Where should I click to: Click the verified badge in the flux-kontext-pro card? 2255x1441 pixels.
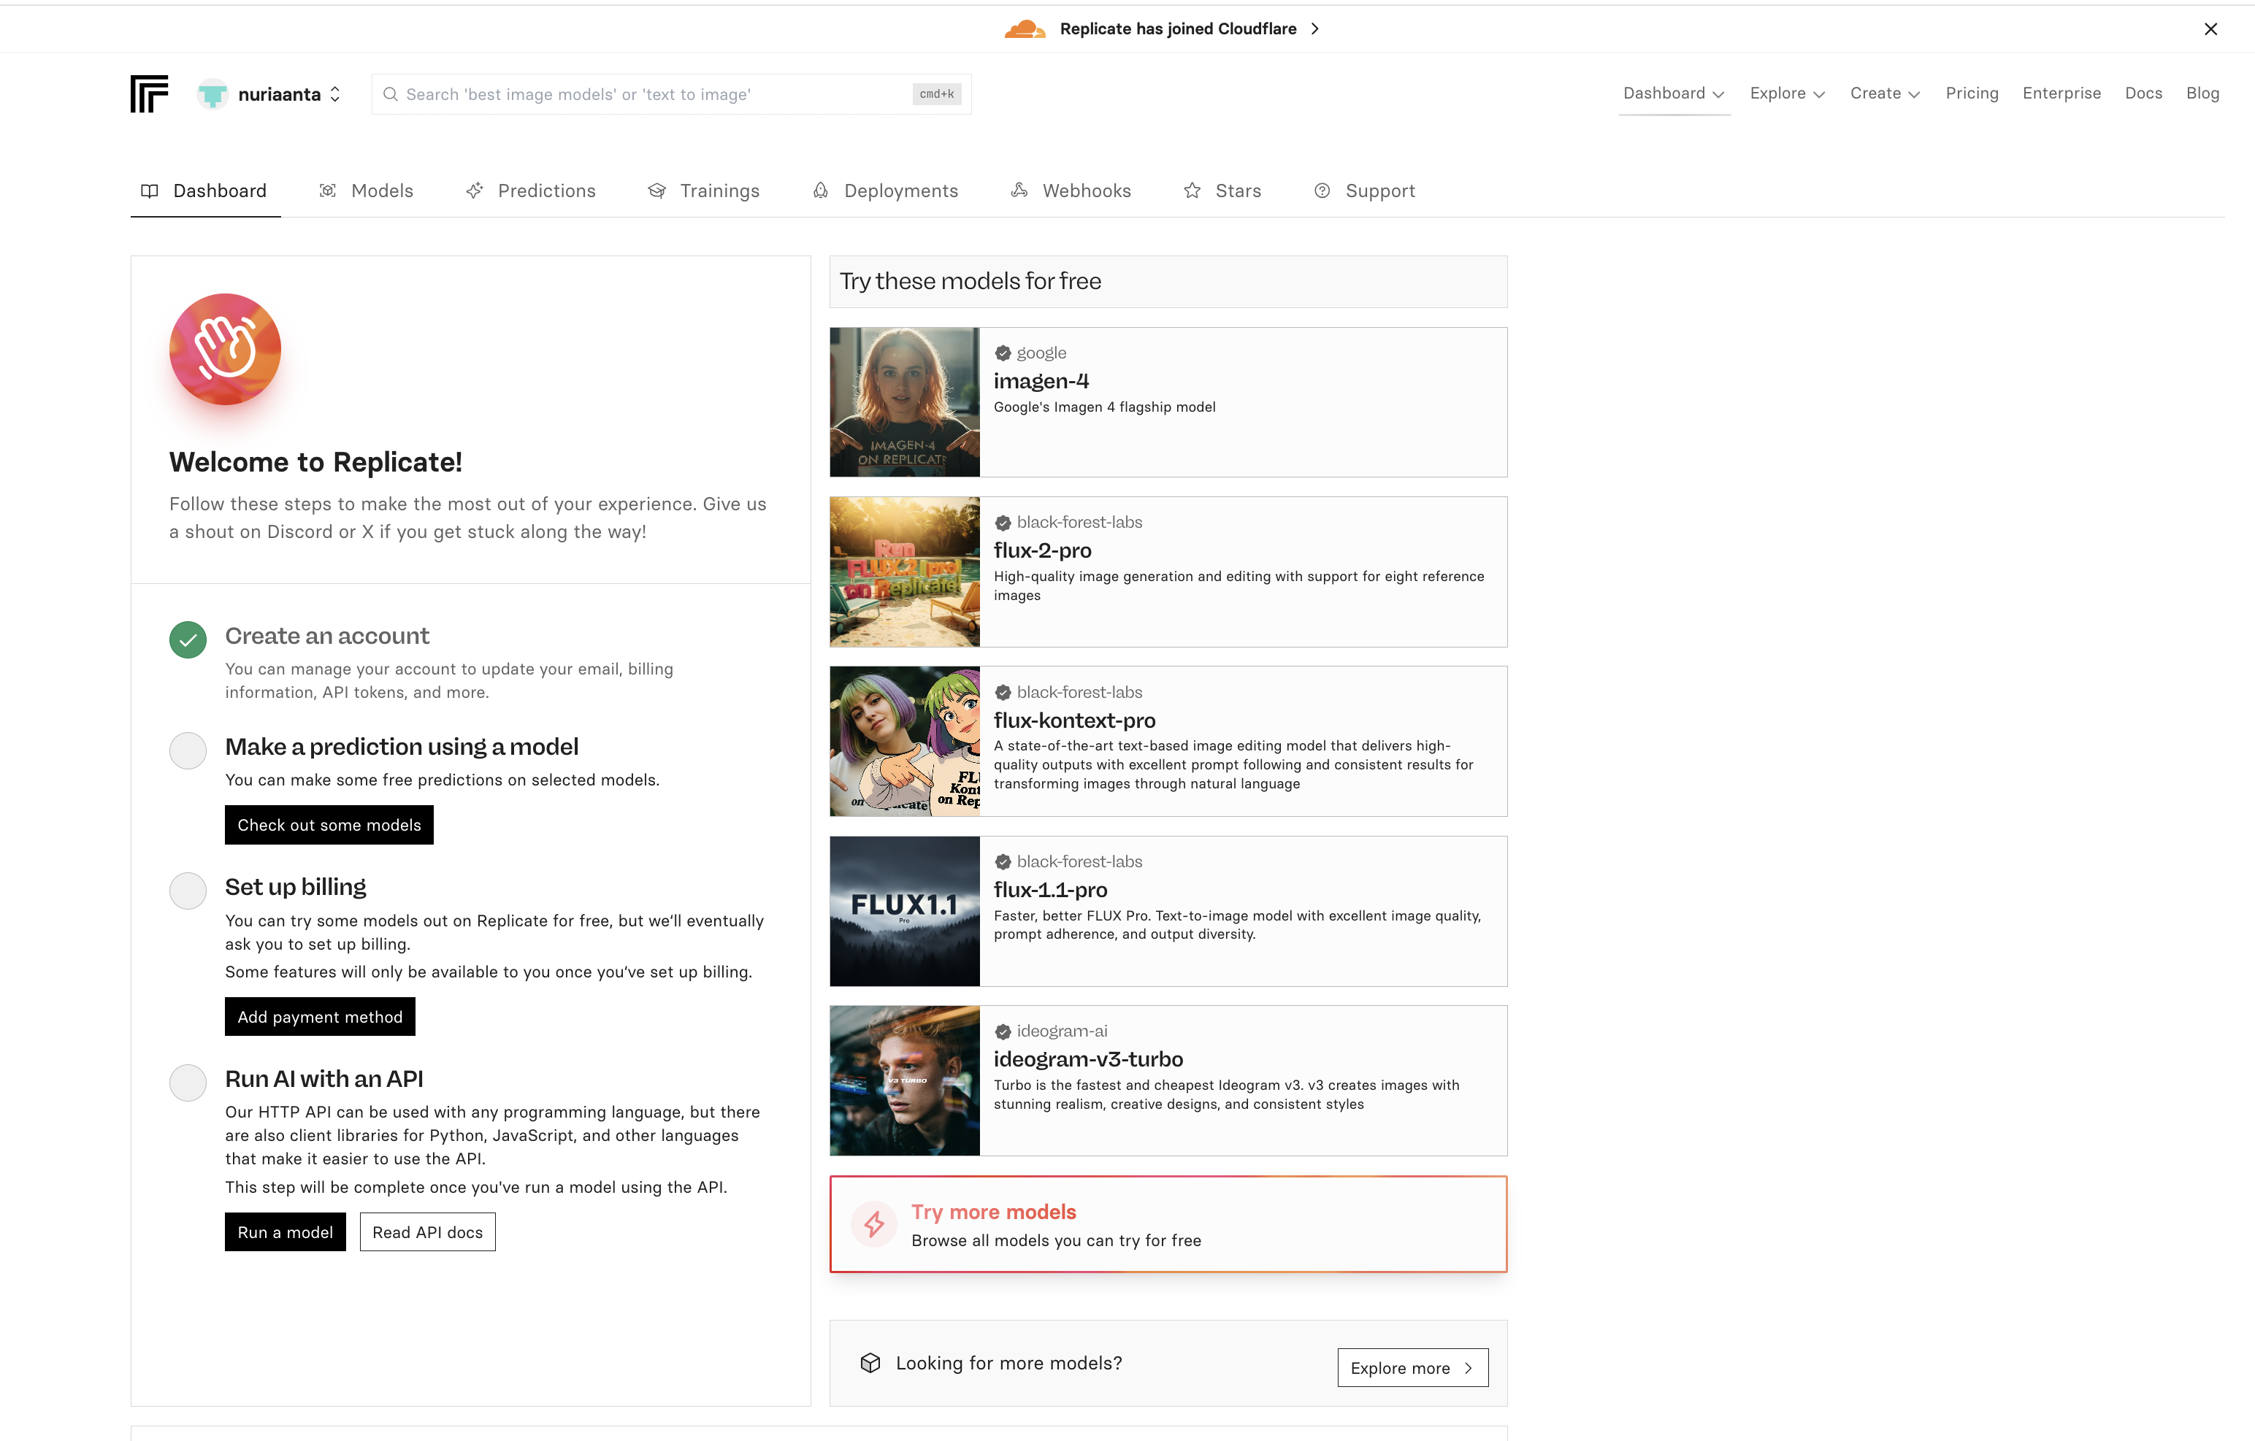(x=1003, y=692)
